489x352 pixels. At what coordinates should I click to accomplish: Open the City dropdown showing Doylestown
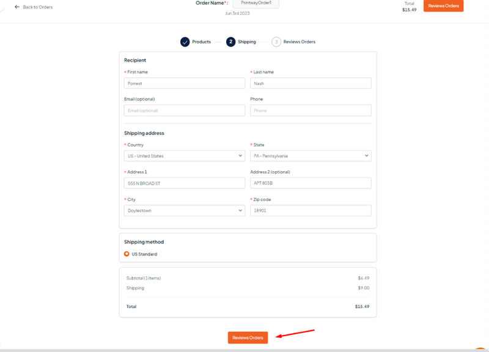(185, 210)
